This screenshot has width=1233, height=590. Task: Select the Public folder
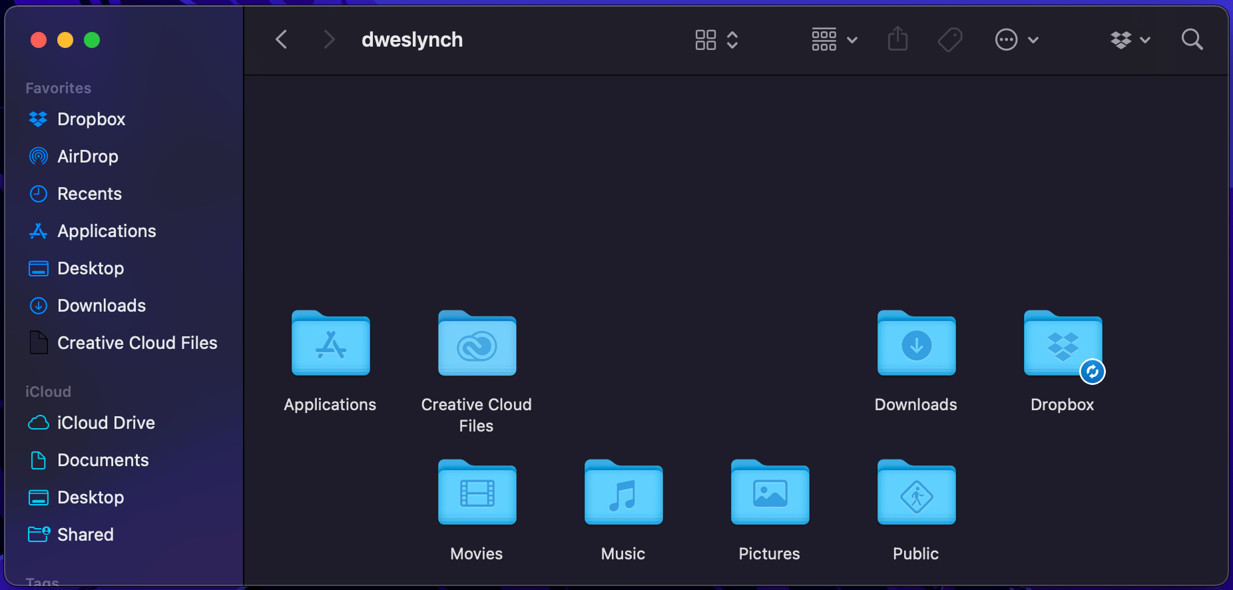coord(916,492)
